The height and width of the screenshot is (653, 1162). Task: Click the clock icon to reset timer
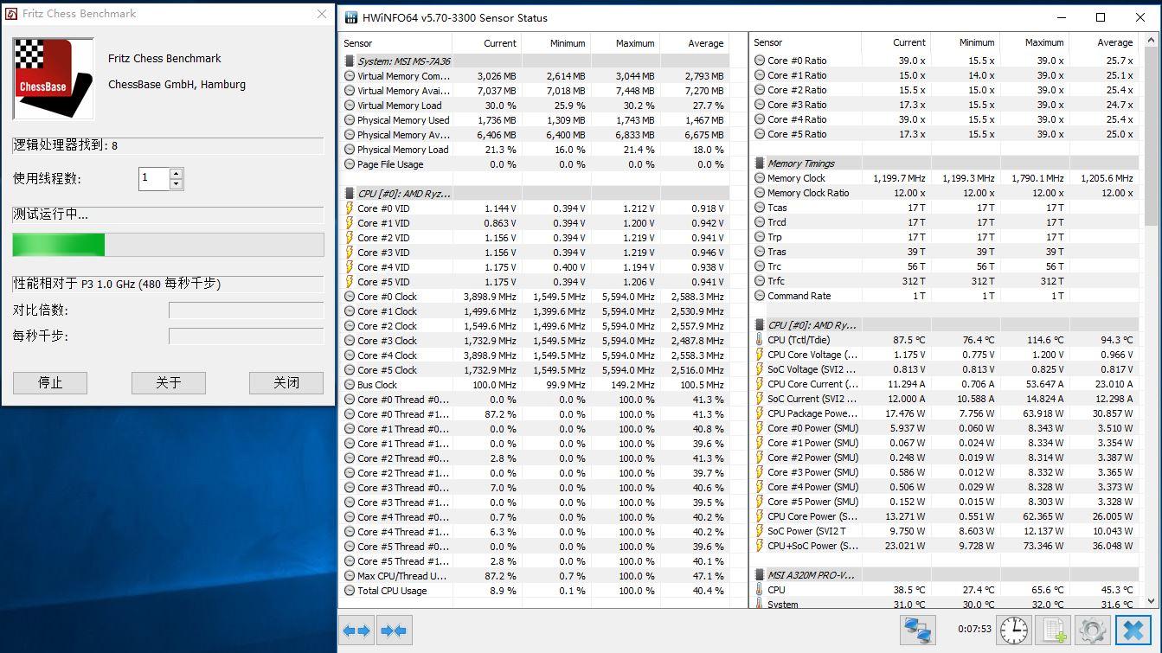point(1014,631)
